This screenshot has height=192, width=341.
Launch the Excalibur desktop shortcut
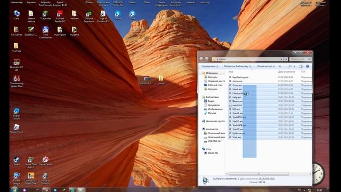[31, 31]
